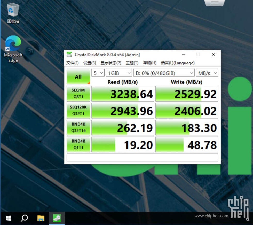This screenshot has height=225, width=253.
Task: Select the CrystalDiskMark taskbar icon
Action: pyautogui.click(x=57, y=218)
